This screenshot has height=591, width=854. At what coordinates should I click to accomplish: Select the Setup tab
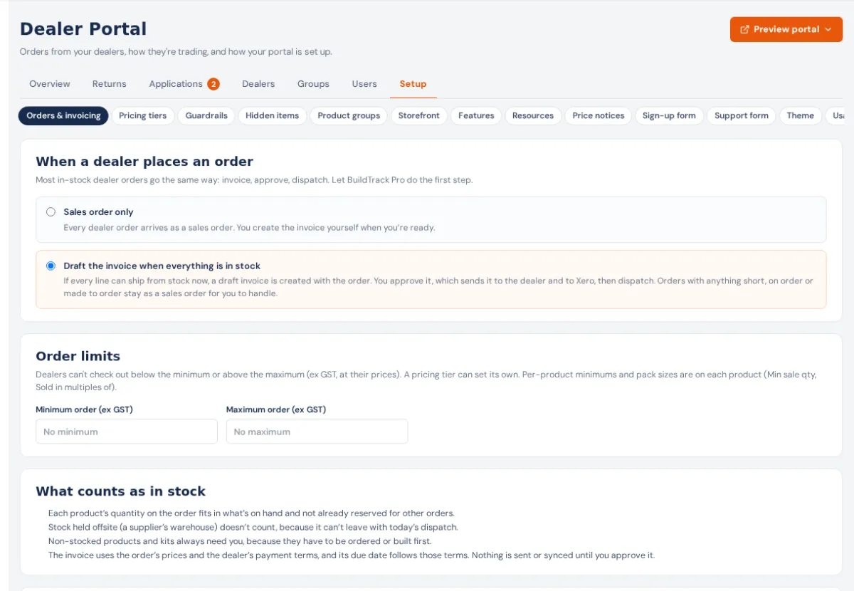pos(413,84)
